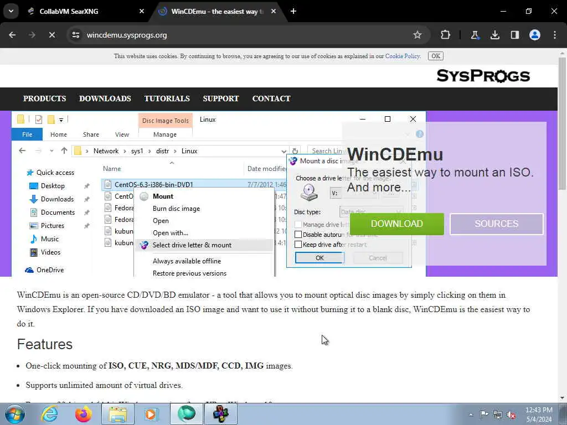Stop loading the page in Chrome
The height and width of the screenshot is (425, 567).
click(51, 35)
